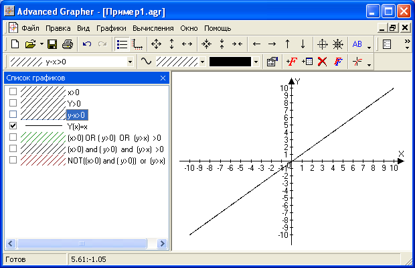Viewport: 415px width, 268px height.
Task: Compress vertically with inward vertical arrows icon
Action: point(222,44)
